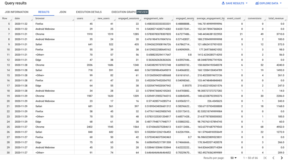
Task: Click the Row column header
Action: (5, 18)
